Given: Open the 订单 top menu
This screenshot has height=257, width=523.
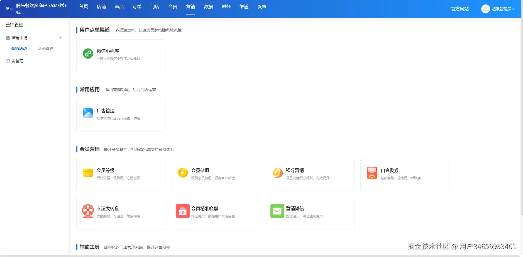Looking at the screenshot, I should tap(137, 7).
